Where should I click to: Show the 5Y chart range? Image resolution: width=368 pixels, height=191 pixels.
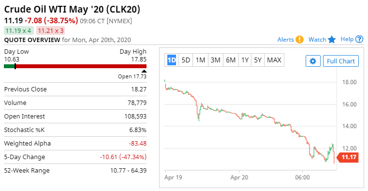coord(258,60)
